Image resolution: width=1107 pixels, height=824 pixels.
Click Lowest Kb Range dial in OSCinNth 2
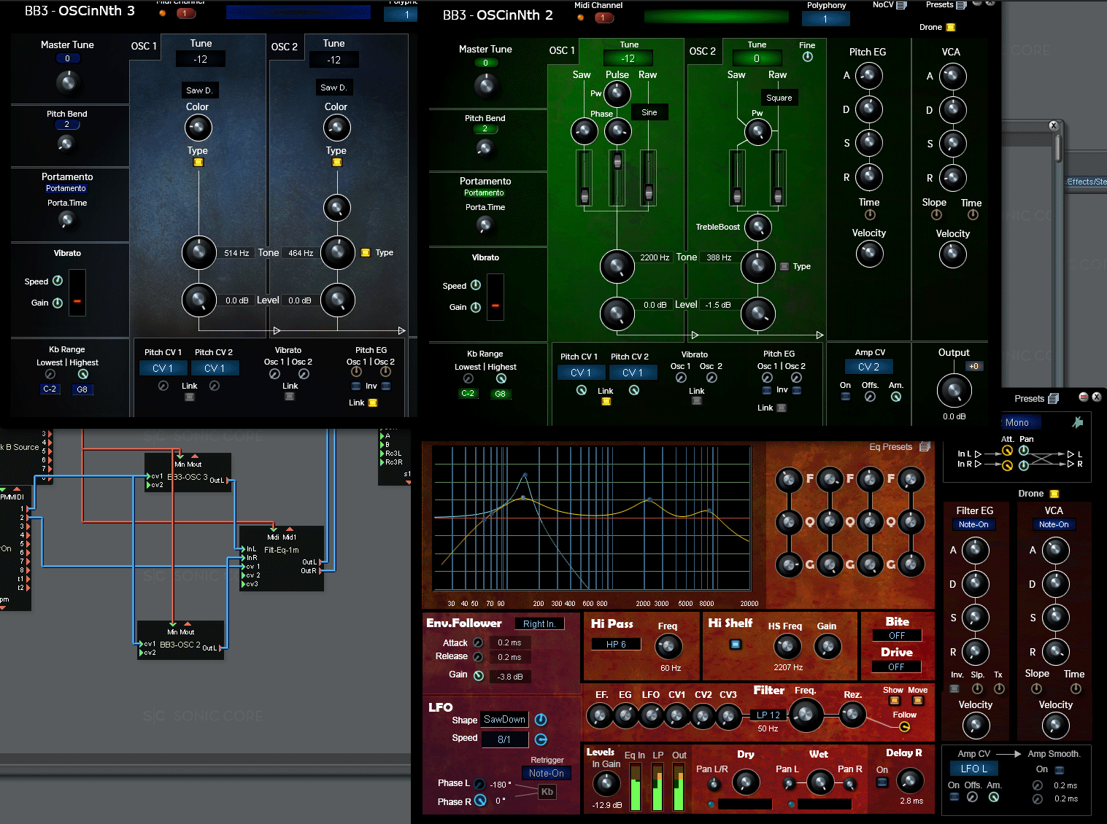click(468, 378)
